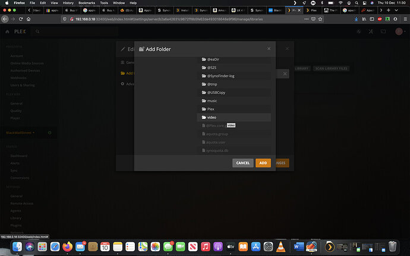The image size is (410, 256).
Task: Close the Add Folder dialog
Action: [x=269, y=49]
